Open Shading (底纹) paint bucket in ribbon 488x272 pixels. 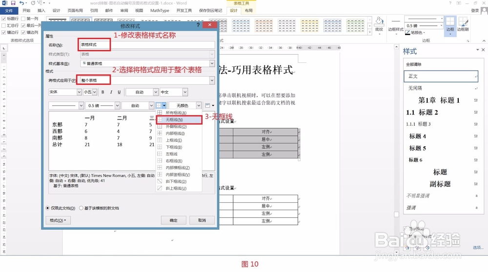[x=379, y=24]
